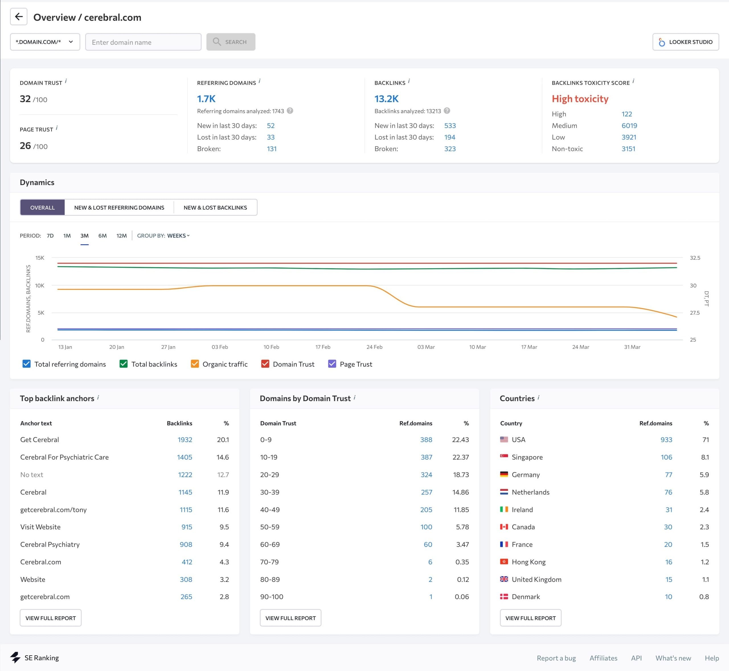This screenshot has width=729, height=671.
Task: Click View Full Report under Countries
Action: (x=530, y=618)
